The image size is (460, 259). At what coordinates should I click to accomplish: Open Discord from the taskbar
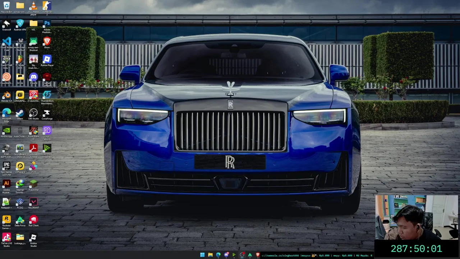tap(226, 255)
